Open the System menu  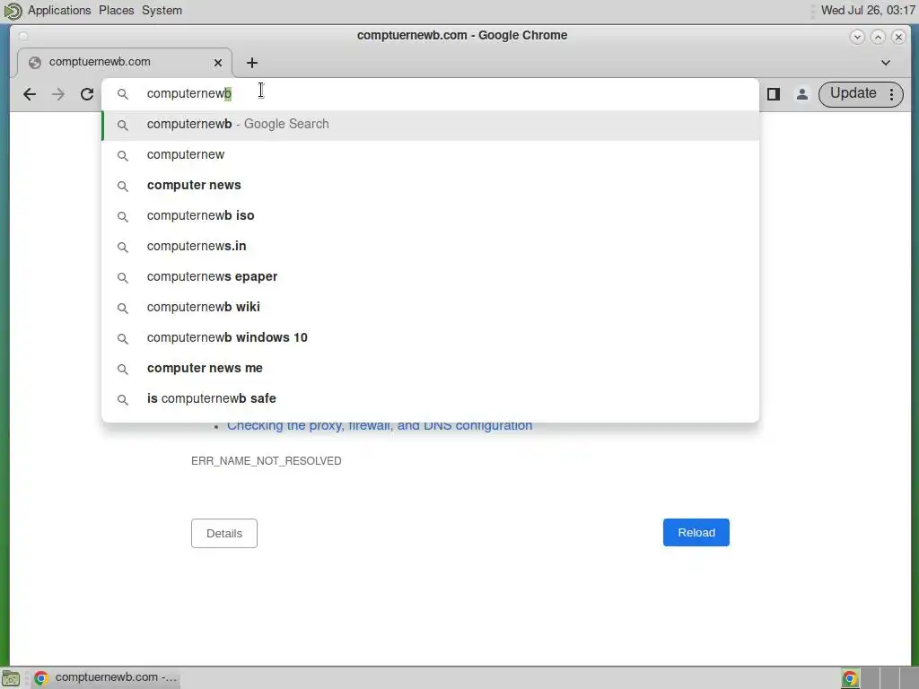click(162, 11)
